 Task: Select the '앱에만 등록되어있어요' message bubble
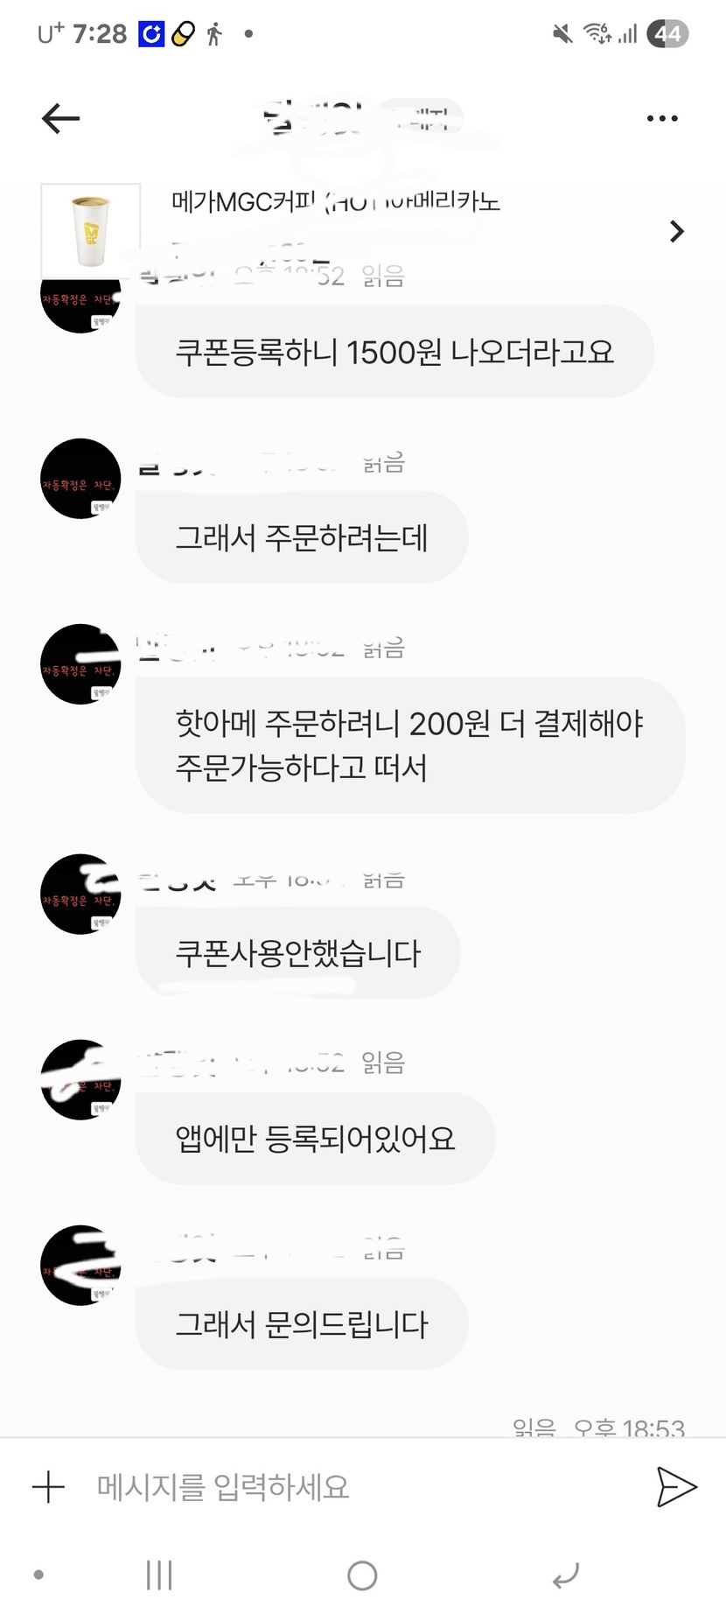point(315,1138)
